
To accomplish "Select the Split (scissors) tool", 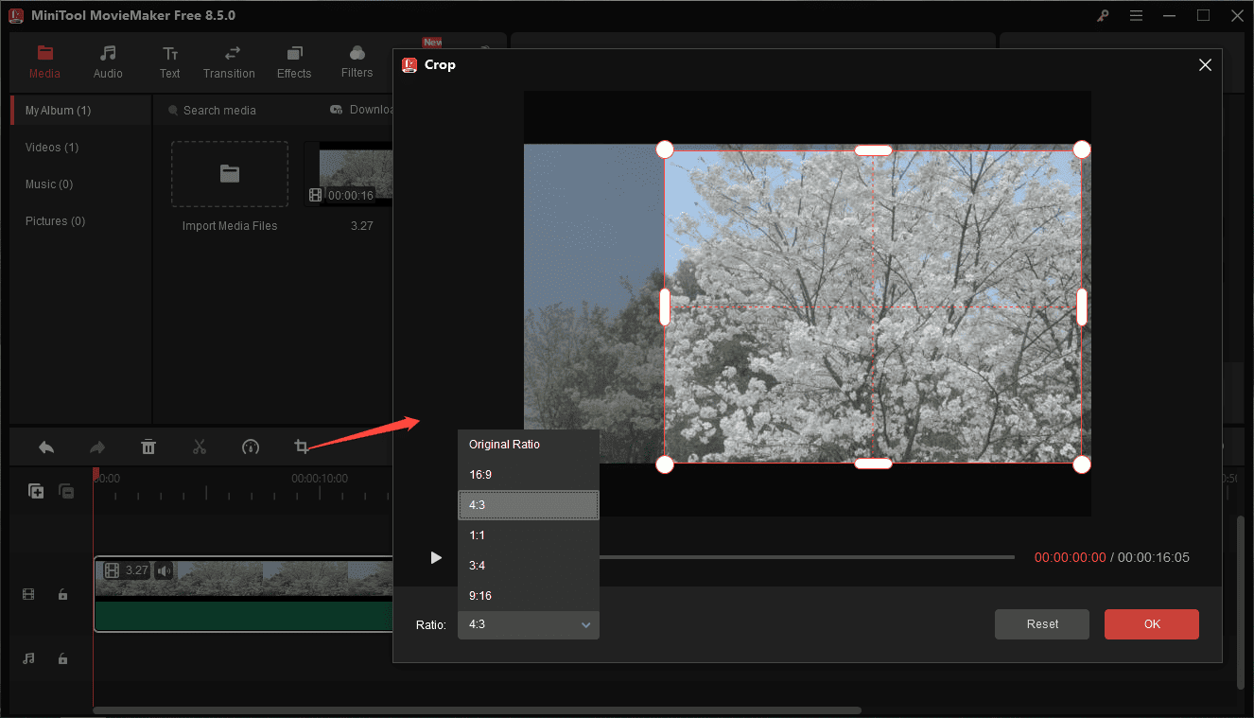I will [x=200, y=447].
